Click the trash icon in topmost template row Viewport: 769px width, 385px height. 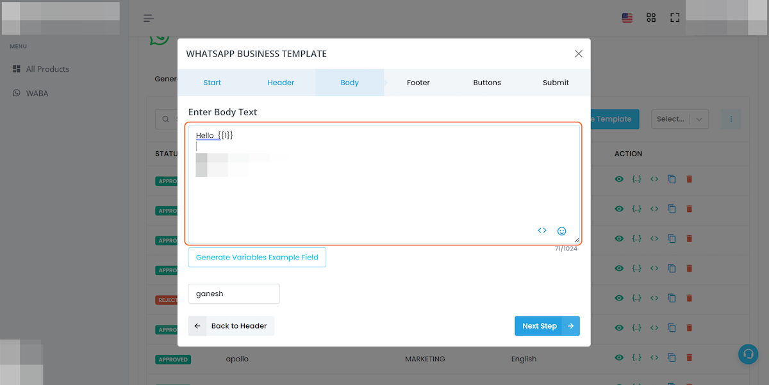(x=690, y=179)
